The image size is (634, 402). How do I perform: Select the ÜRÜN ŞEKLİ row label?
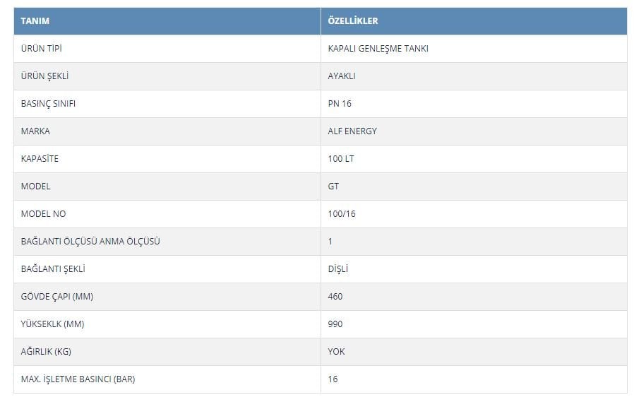(45, 76)
